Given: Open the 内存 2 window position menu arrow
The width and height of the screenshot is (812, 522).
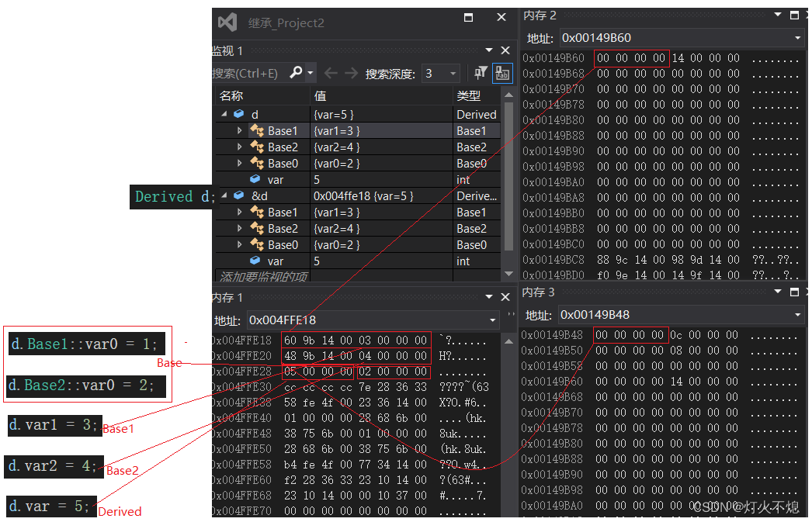Looking at the screenshot, I should point(777,15).
